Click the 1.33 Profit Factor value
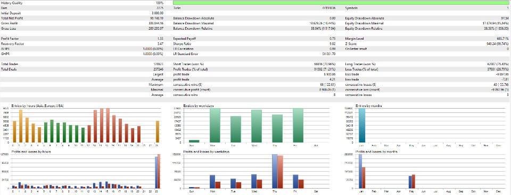Image resolution: width=511 pixels, height=195 pixels. tap(160, 39)
